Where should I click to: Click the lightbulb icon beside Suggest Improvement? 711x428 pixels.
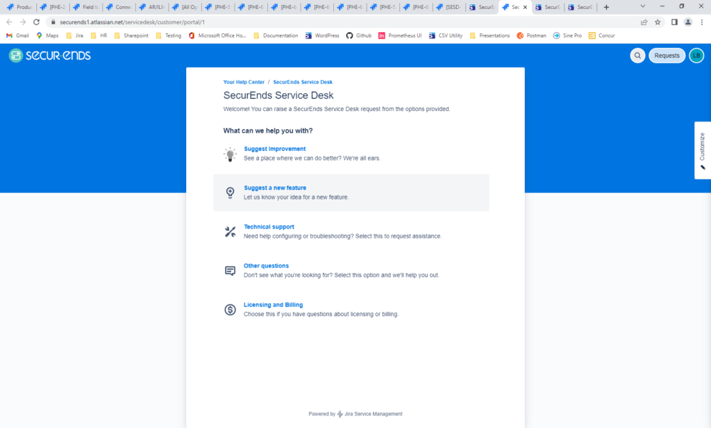pos(230,154)
